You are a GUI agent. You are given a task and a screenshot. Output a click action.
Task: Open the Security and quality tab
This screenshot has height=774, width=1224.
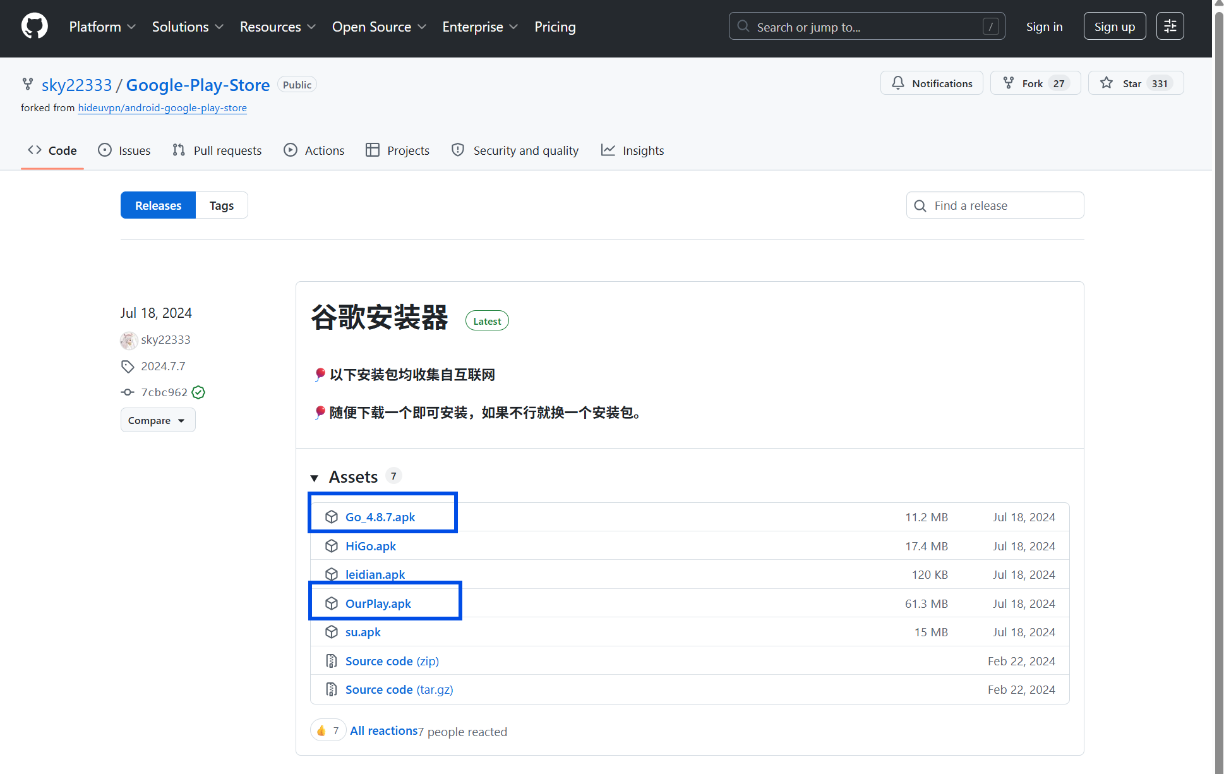click(x=515, y=150)
